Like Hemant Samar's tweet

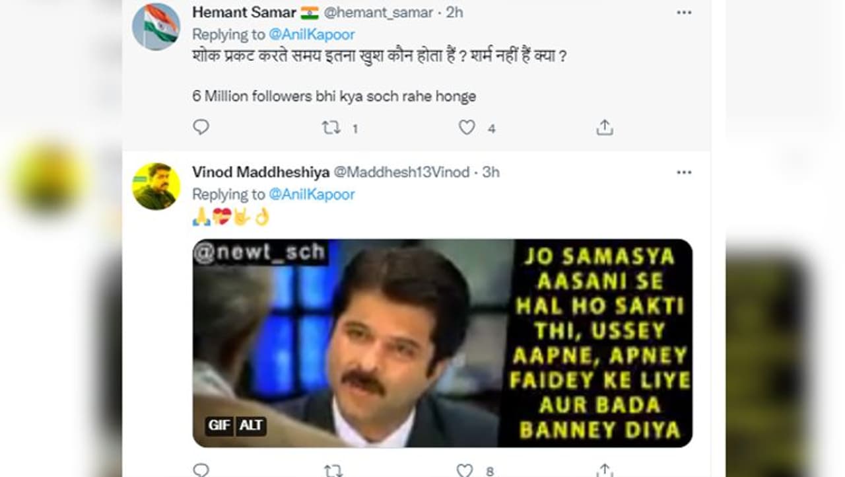point(467,128)
